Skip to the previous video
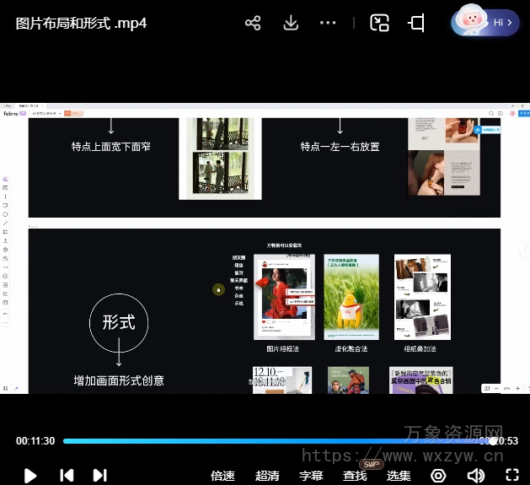The height and width of the screenshot is (485, 530). (x=67, y=475)
